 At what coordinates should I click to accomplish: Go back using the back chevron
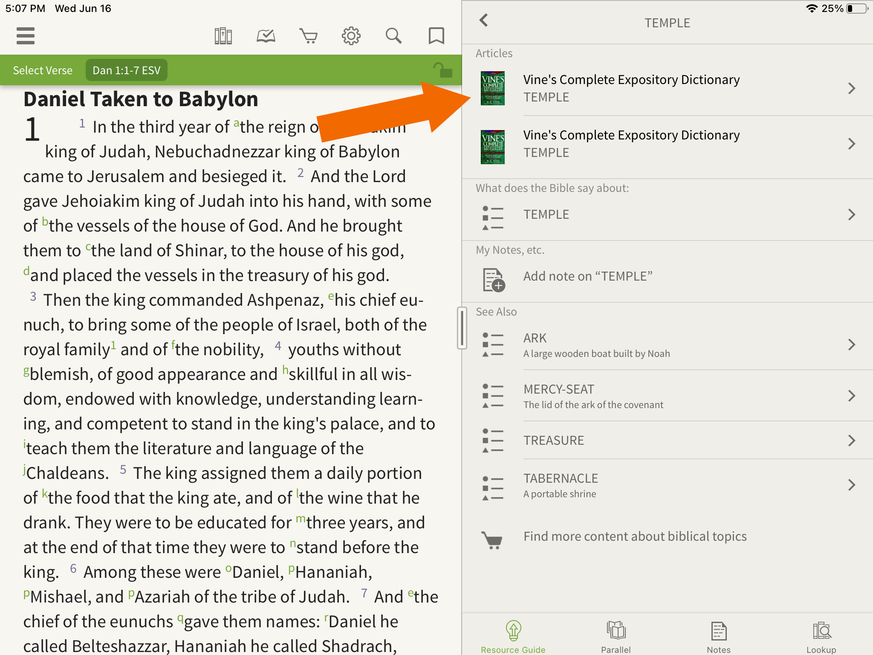tap(484, 20)
